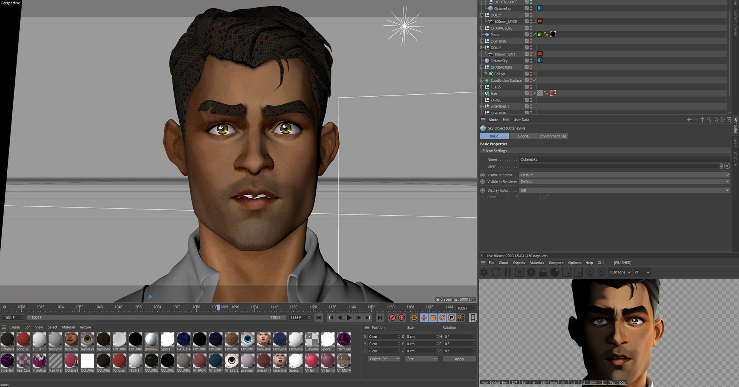739x387 pixels.
Task: Expand Icon Settings section
Action: tap(484, 151)
